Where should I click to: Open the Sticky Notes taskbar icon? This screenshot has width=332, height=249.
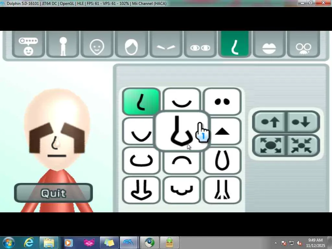pyautogui.click(x=109, y=243)
